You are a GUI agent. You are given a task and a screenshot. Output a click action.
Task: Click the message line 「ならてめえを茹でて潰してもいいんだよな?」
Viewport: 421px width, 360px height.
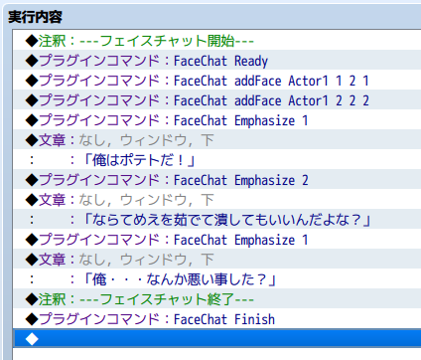pos(217,220)
